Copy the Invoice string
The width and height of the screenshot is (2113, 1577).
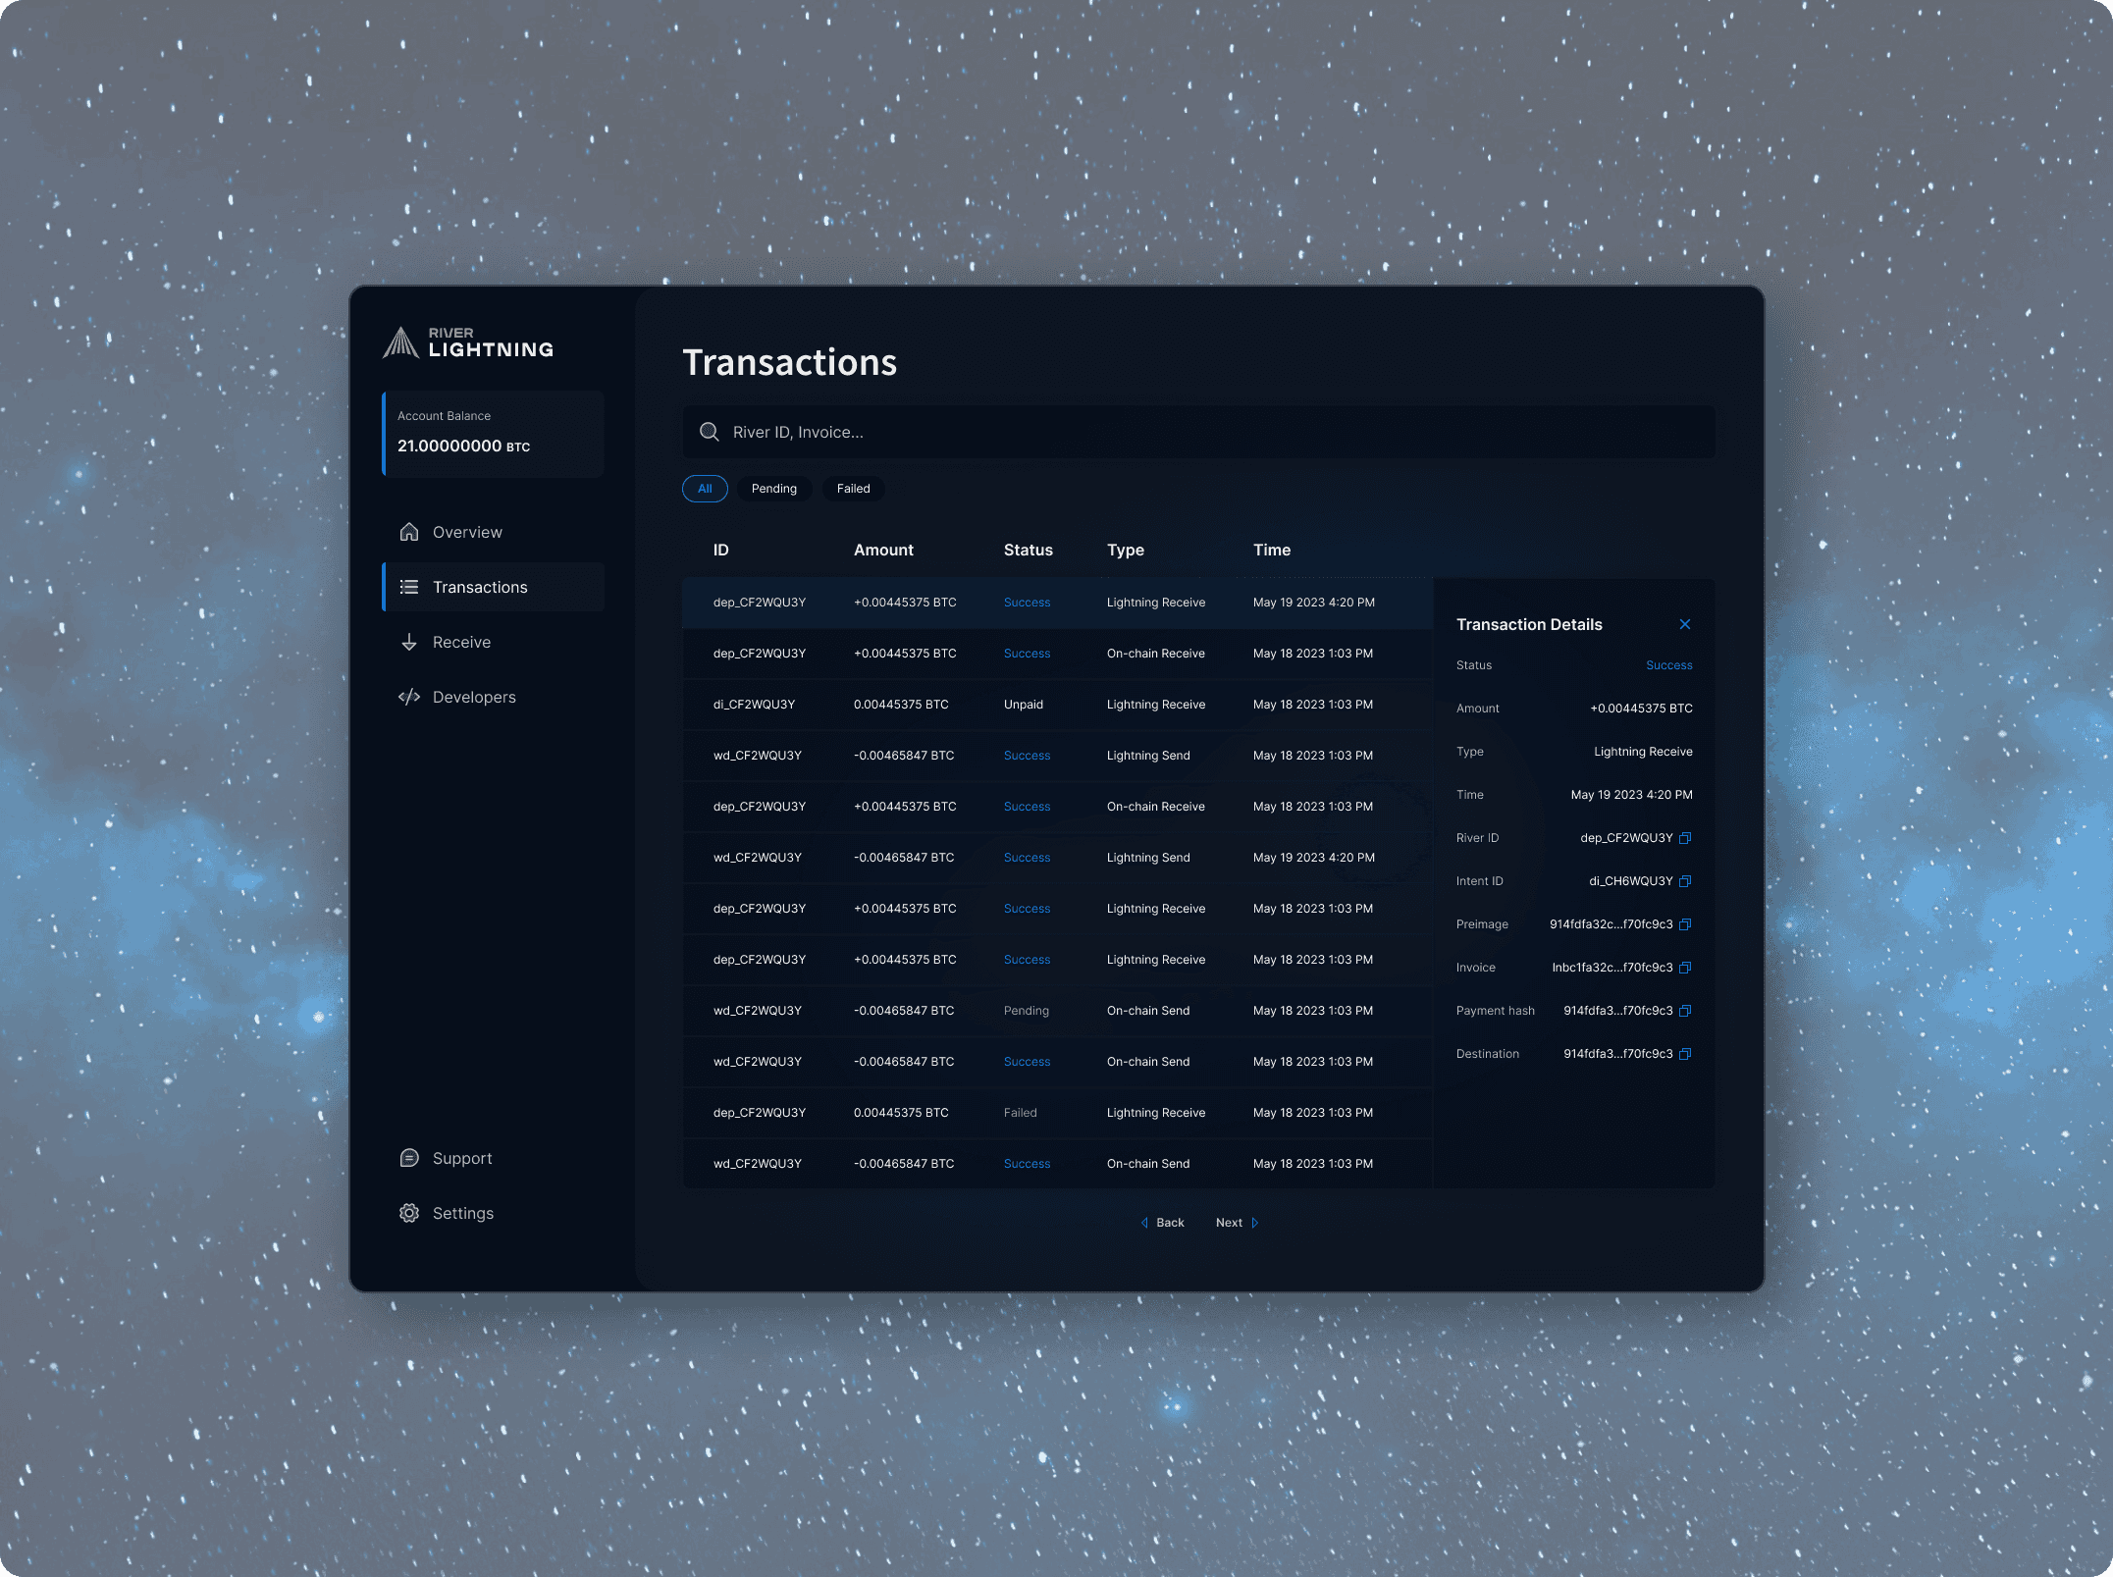1685,968
